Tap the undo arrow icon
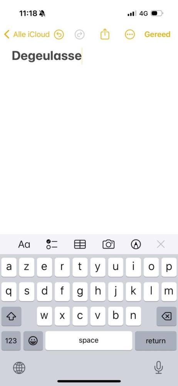This screenshot has width=178, height=386. pos(59,34)
